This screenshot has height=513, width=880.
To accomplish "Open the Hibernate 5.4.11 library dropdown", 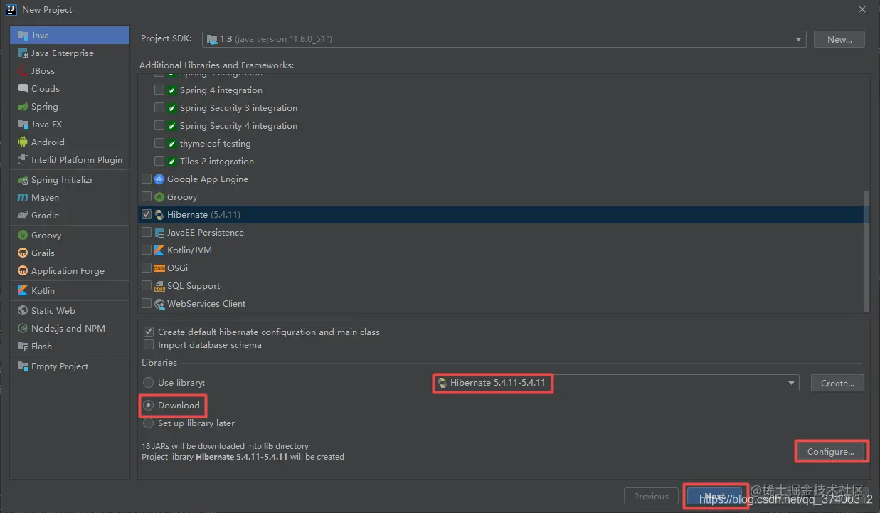I will [x=616, y=383].
